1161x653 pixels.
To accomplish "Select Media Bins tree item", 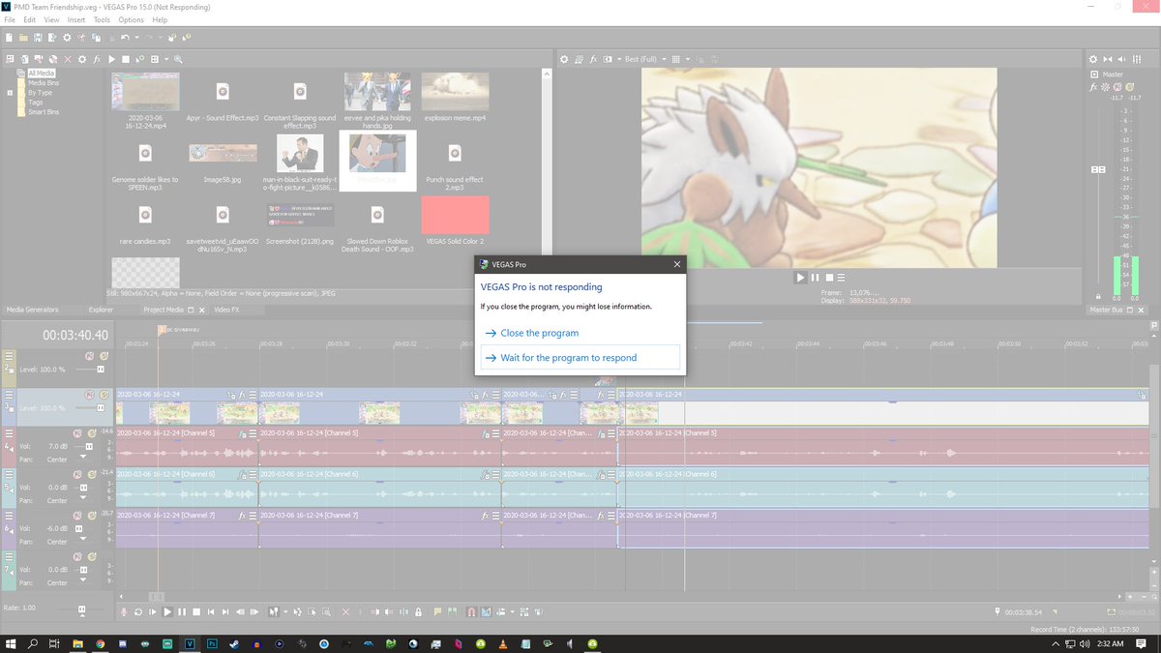I will click(43, 82).
